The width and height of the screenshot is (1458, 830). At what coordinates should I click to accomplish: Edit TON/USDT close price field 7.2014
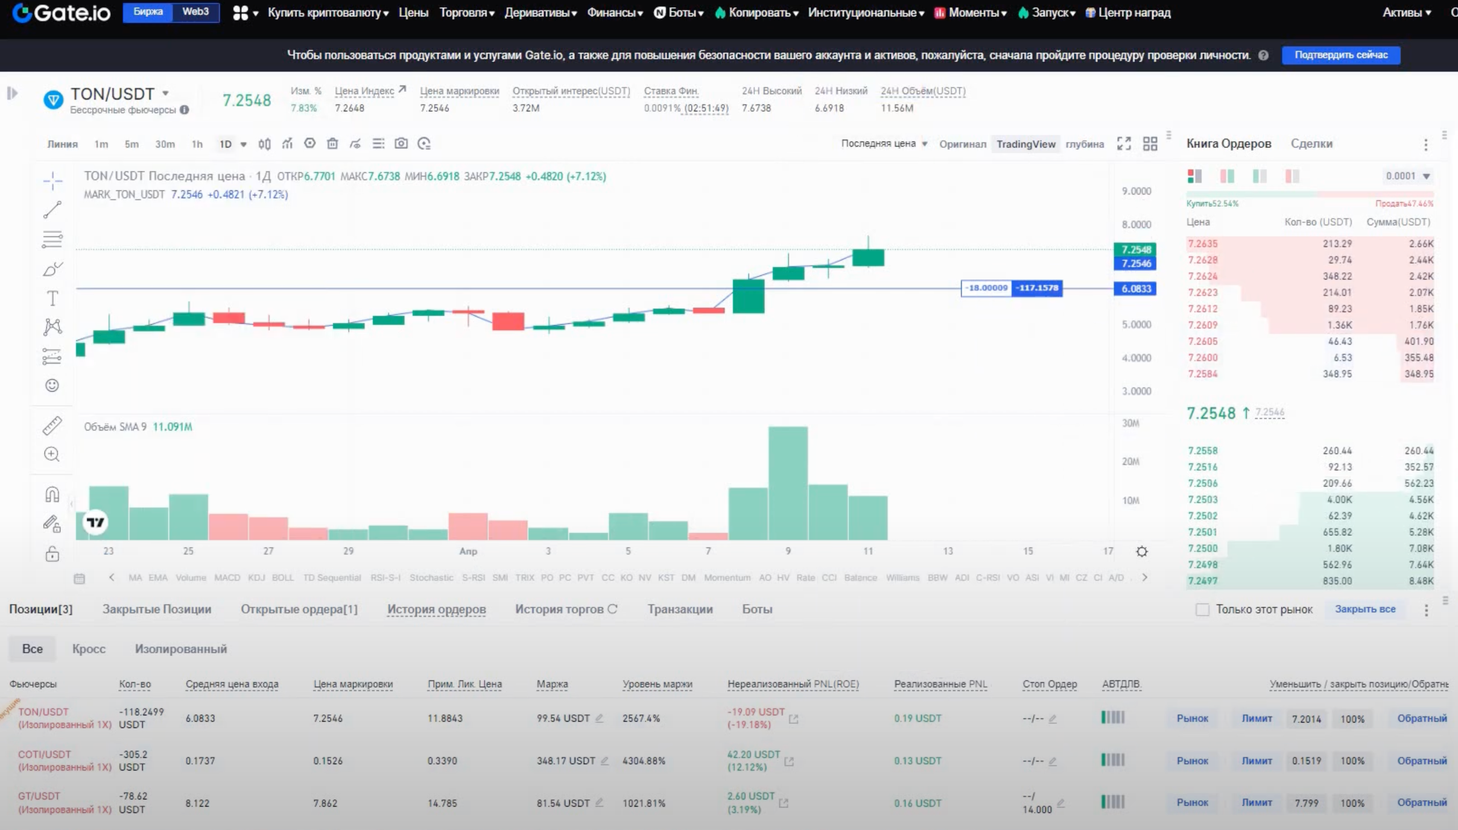tap(1307, 719)
